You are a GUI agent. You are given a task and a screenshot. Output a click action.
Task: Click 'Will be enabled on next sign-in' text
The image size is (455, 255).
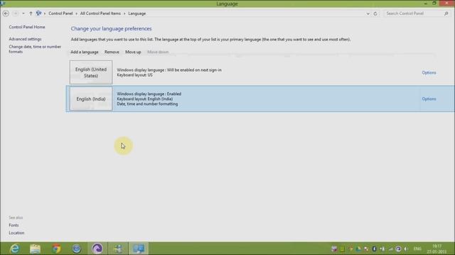194,70
